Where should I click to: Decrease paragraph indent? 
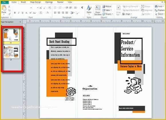click(67, 8)
